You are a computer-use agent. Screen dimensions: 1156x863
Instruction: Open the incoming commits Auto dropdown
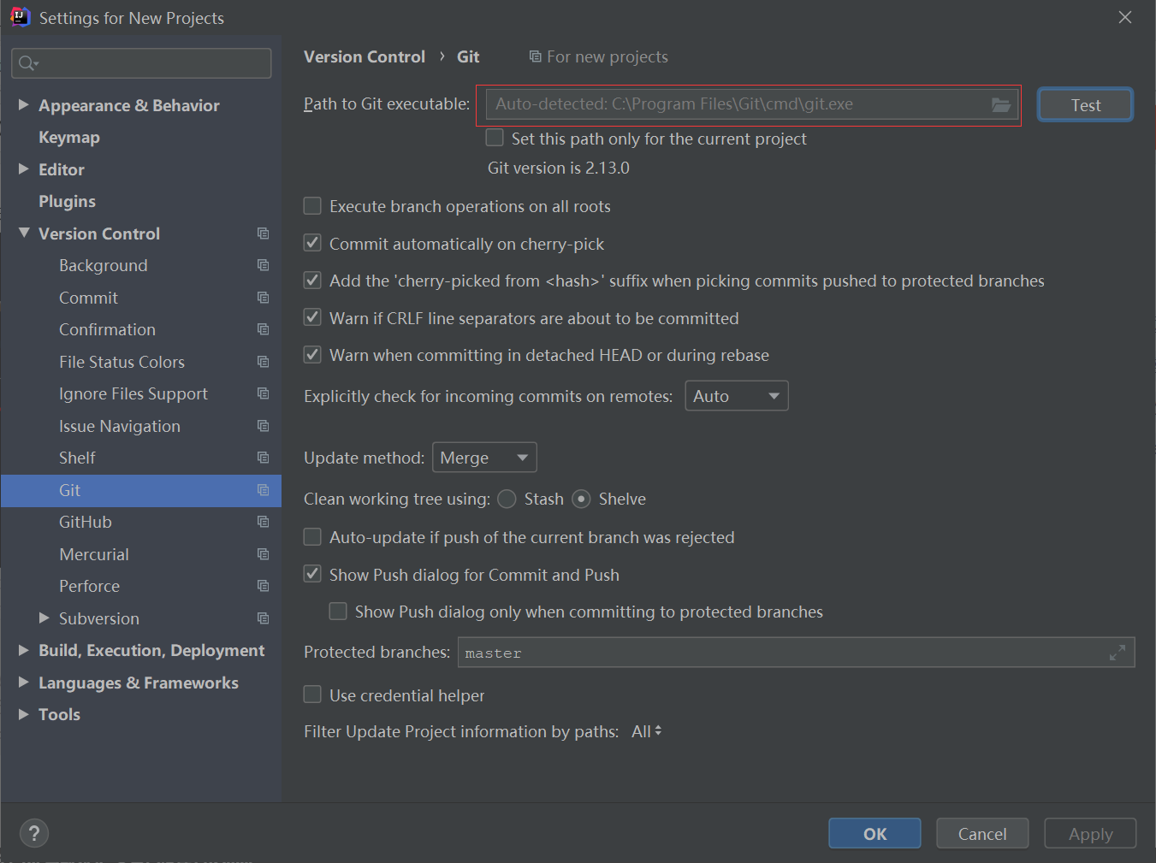click(x=737, y=396)
